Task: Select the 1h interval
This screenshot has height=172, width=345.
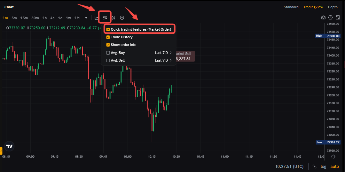Action: 45,18
